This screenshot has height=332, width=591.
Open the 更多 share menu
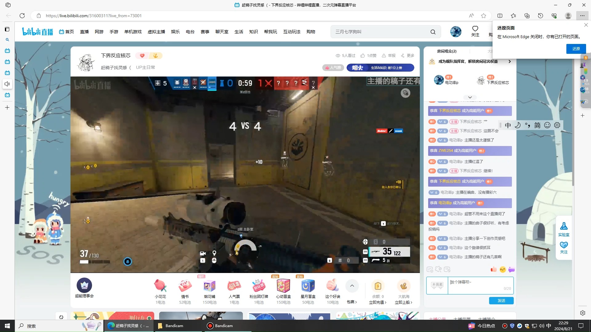click(408, 56)
